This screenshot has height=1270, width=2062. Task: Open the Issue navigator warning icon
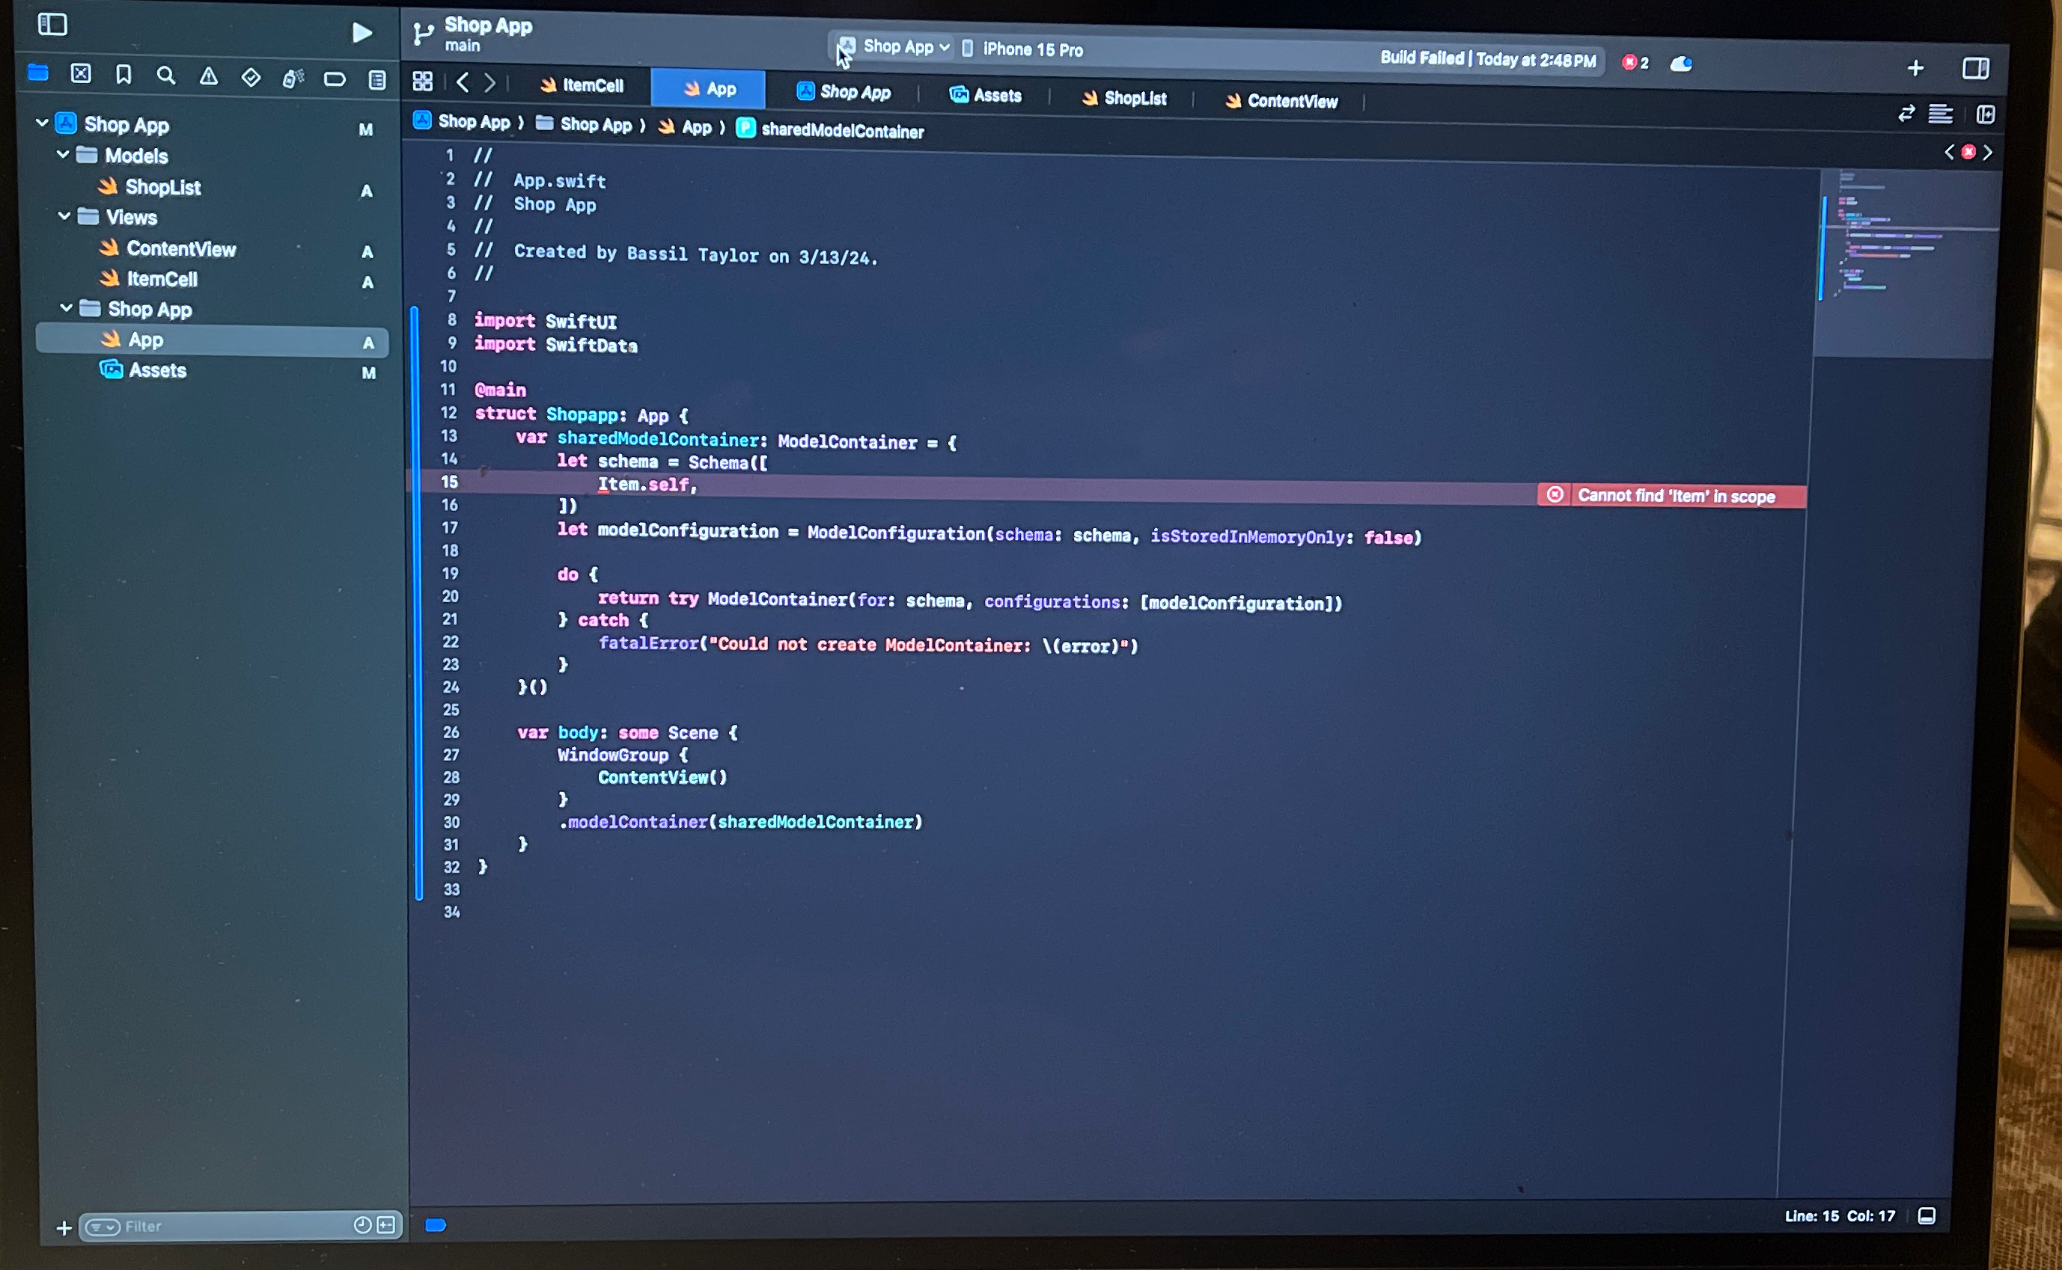208,77
